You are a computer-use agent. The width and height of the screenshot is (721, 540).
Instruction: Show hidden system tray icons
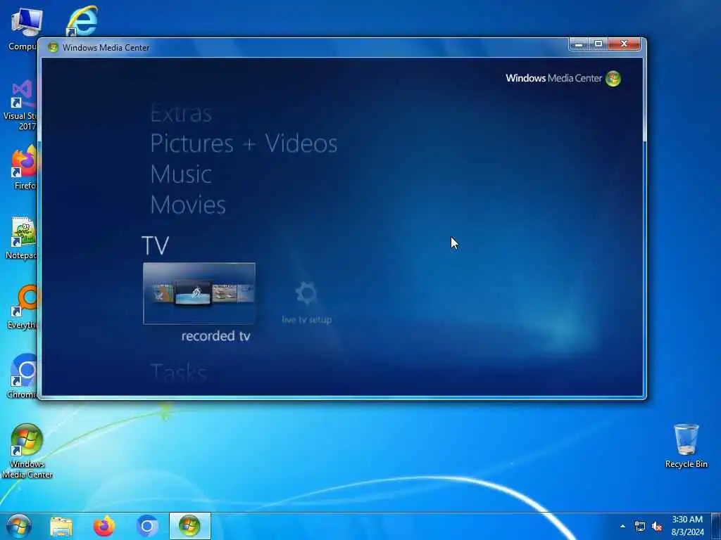tap(622, 526)
